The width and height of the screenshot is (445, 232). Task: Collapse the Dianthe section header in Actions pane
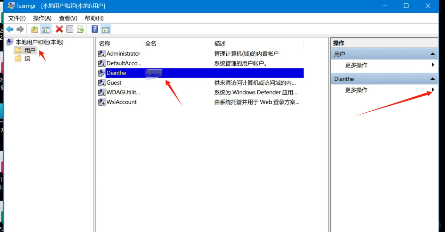pos(432,79)
